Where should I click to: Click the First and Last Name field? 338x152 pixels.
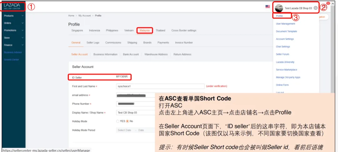coord(160,86)
